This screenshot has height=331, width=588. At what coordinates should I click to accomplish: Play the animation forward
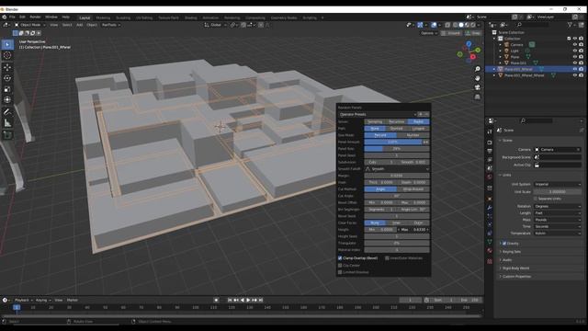coord(248,300)
